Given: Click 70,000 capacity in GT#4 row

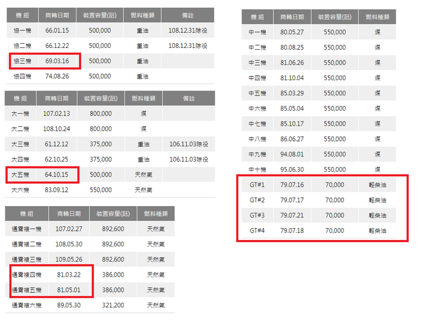Looking at the screenshot, I should click(x=334, y=230).
